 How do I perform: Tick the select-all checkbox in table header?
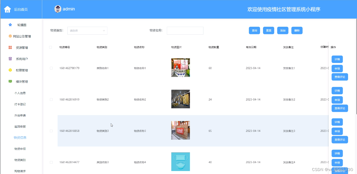(51, 47)
